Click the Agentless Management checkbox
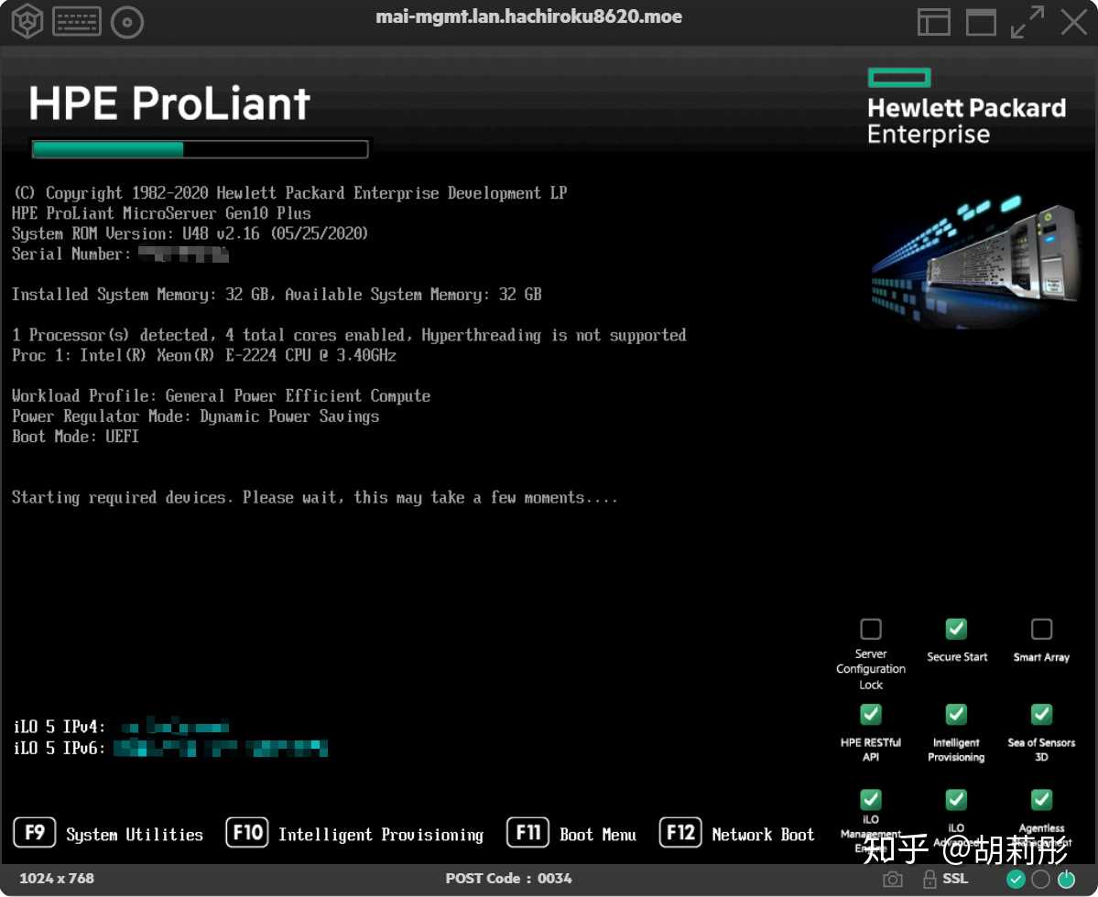Viewport: 1098px width, 897px height. point(1041,799)
